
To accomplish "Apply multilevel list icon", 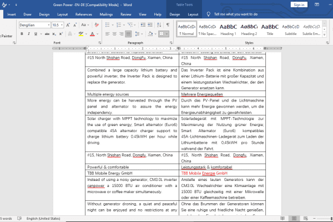I will point(130,25).
